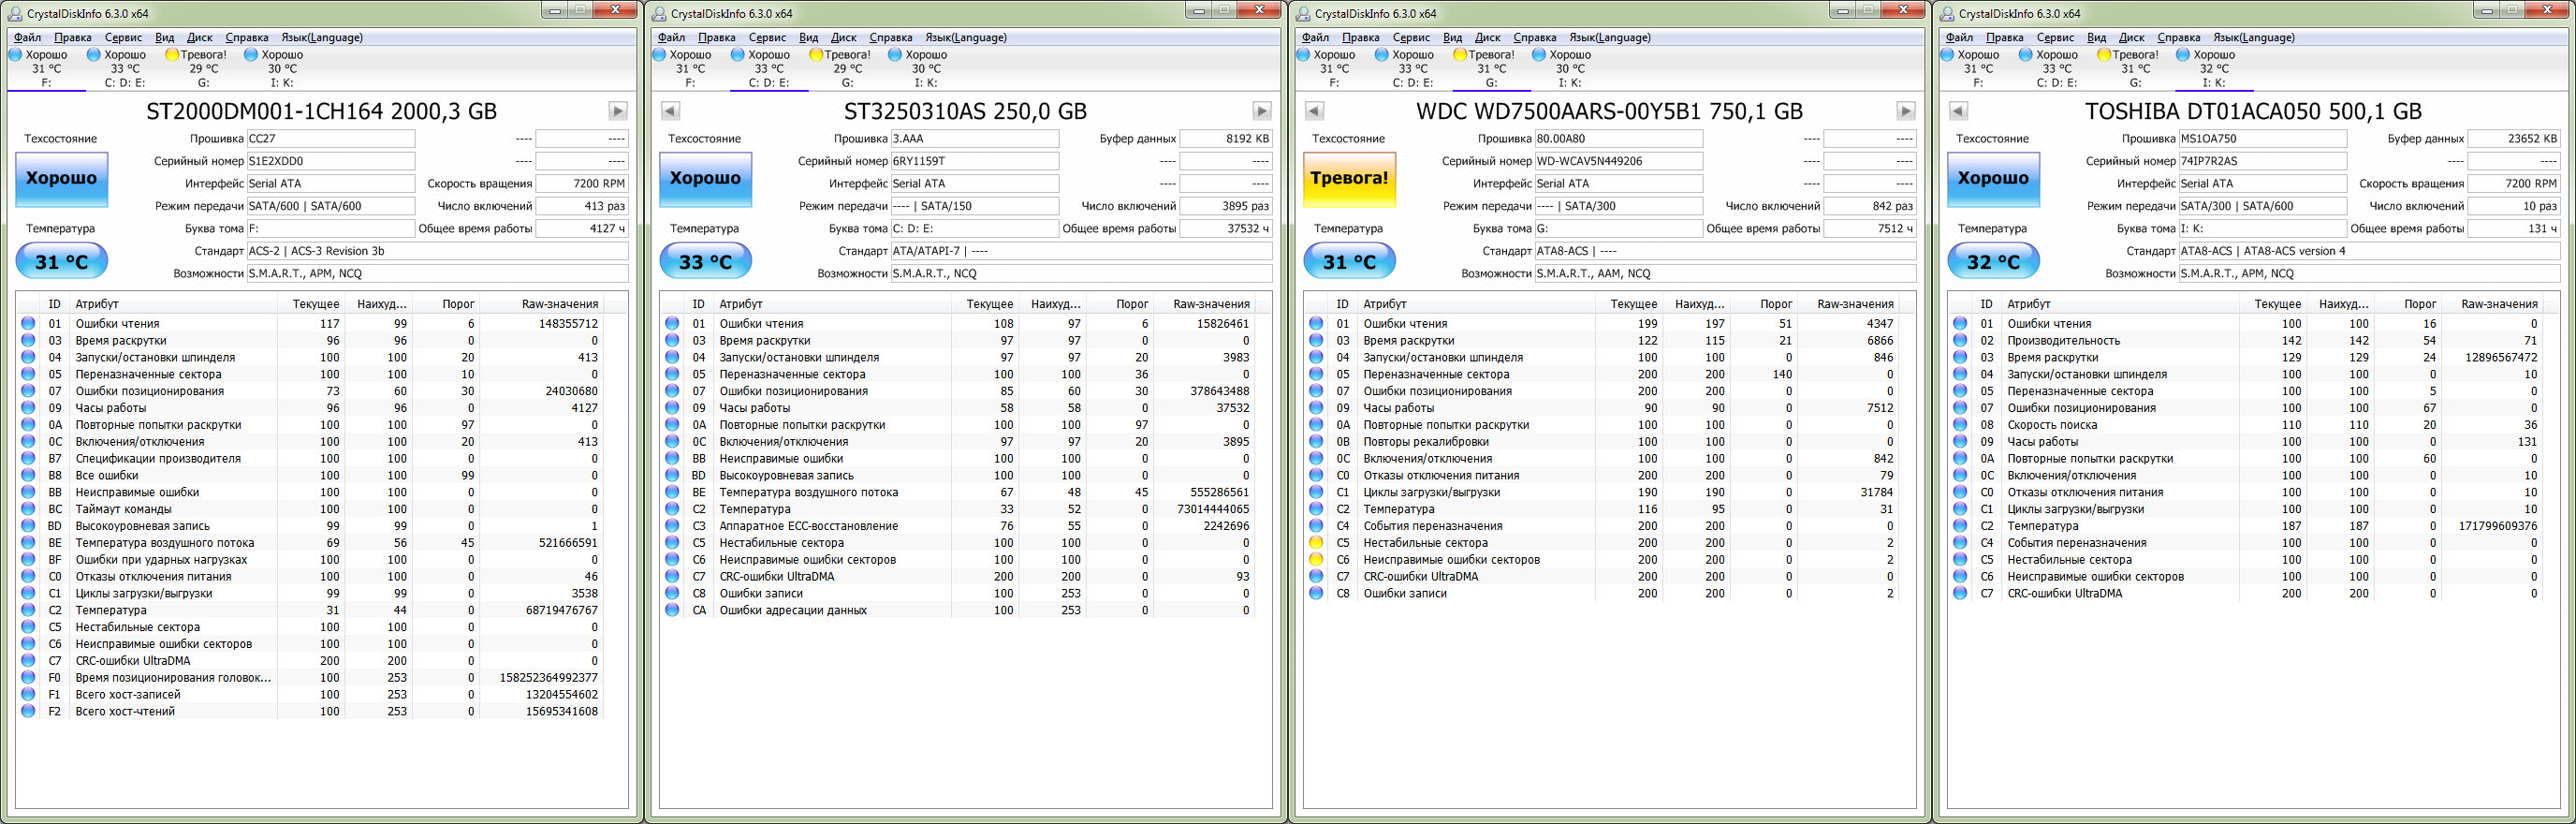The image size is (2576, 824).
Task: Open Диск menu in WDC WD7500AARS window
Action: (1487, 38)
